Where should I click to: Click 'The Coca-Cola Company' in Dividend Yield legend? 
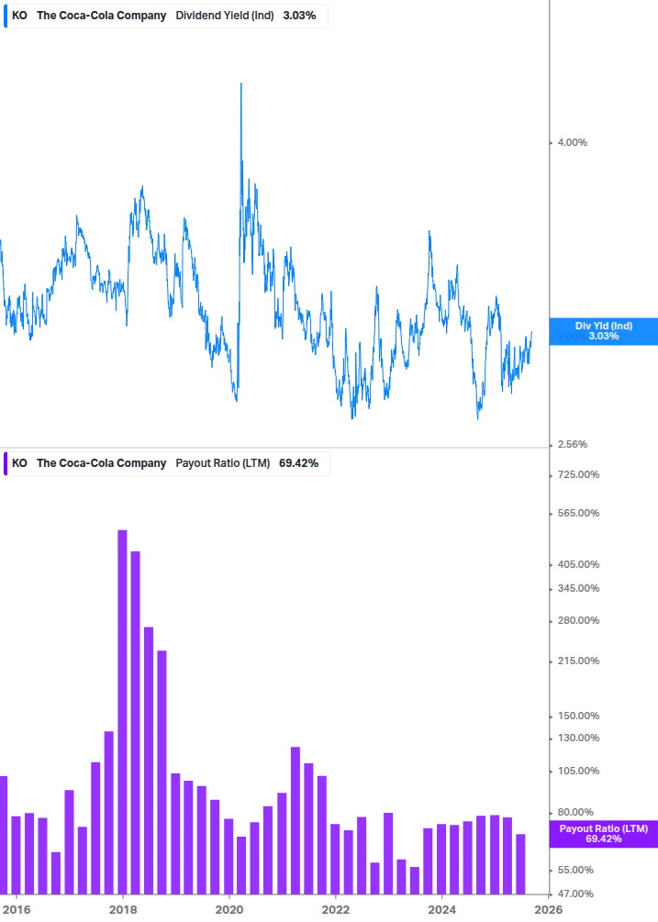pos(101,16)
